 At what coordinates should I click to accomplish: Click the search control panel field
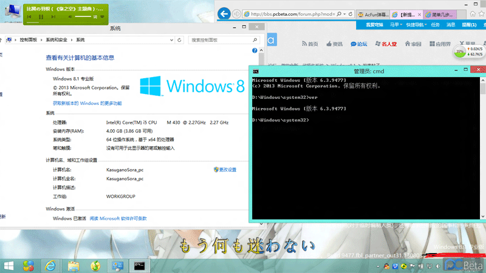pos(219,39)
